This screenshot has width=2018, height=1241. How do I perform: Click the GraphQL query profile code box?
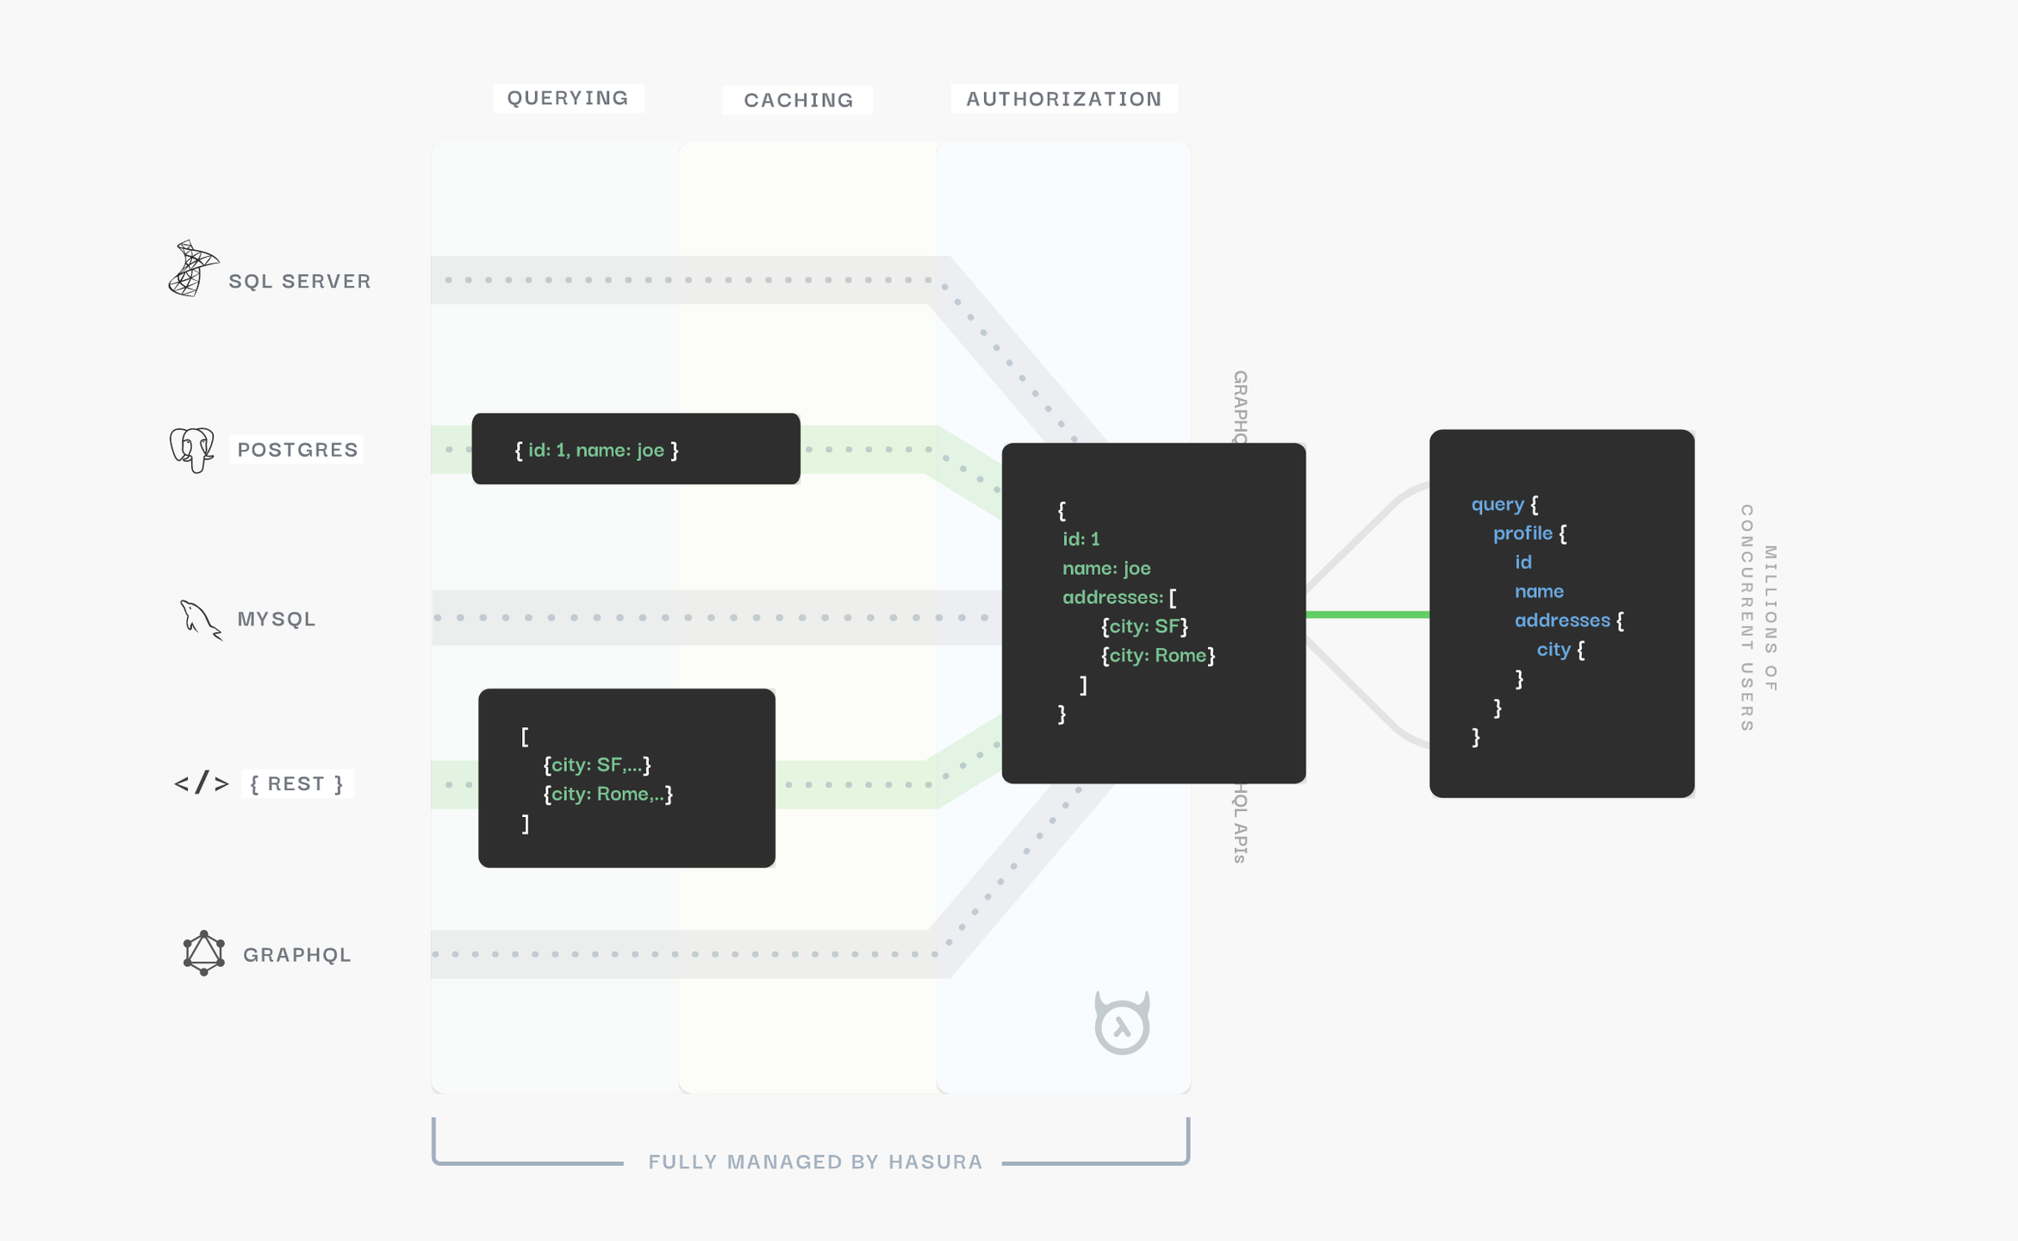click(1561, 613)
